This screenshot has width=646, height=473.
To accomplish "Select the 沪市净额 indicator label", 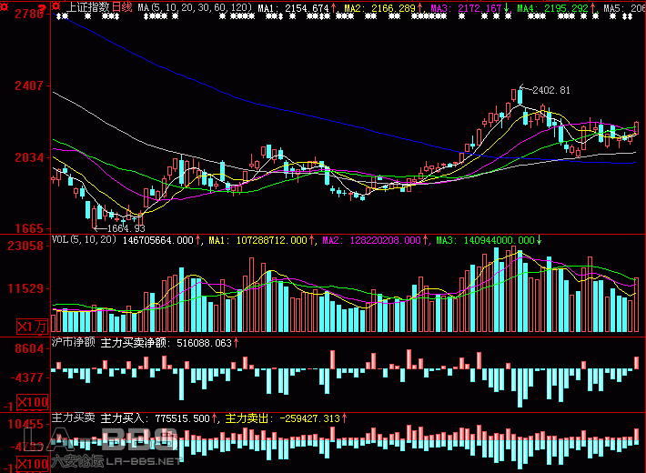I will coord(74,343).
